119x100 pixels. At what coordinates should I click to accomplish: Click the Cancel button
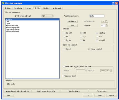click(x=112, y=96)
